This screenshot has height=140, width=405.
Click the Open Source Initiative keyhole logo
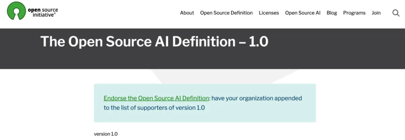tap(16, 11)
